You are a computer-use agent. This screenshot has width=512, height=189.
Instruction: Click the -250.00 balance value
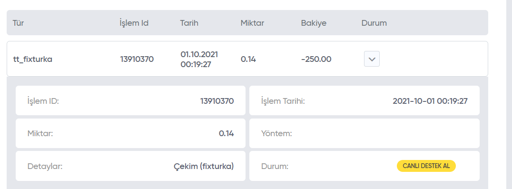(316, 60)
